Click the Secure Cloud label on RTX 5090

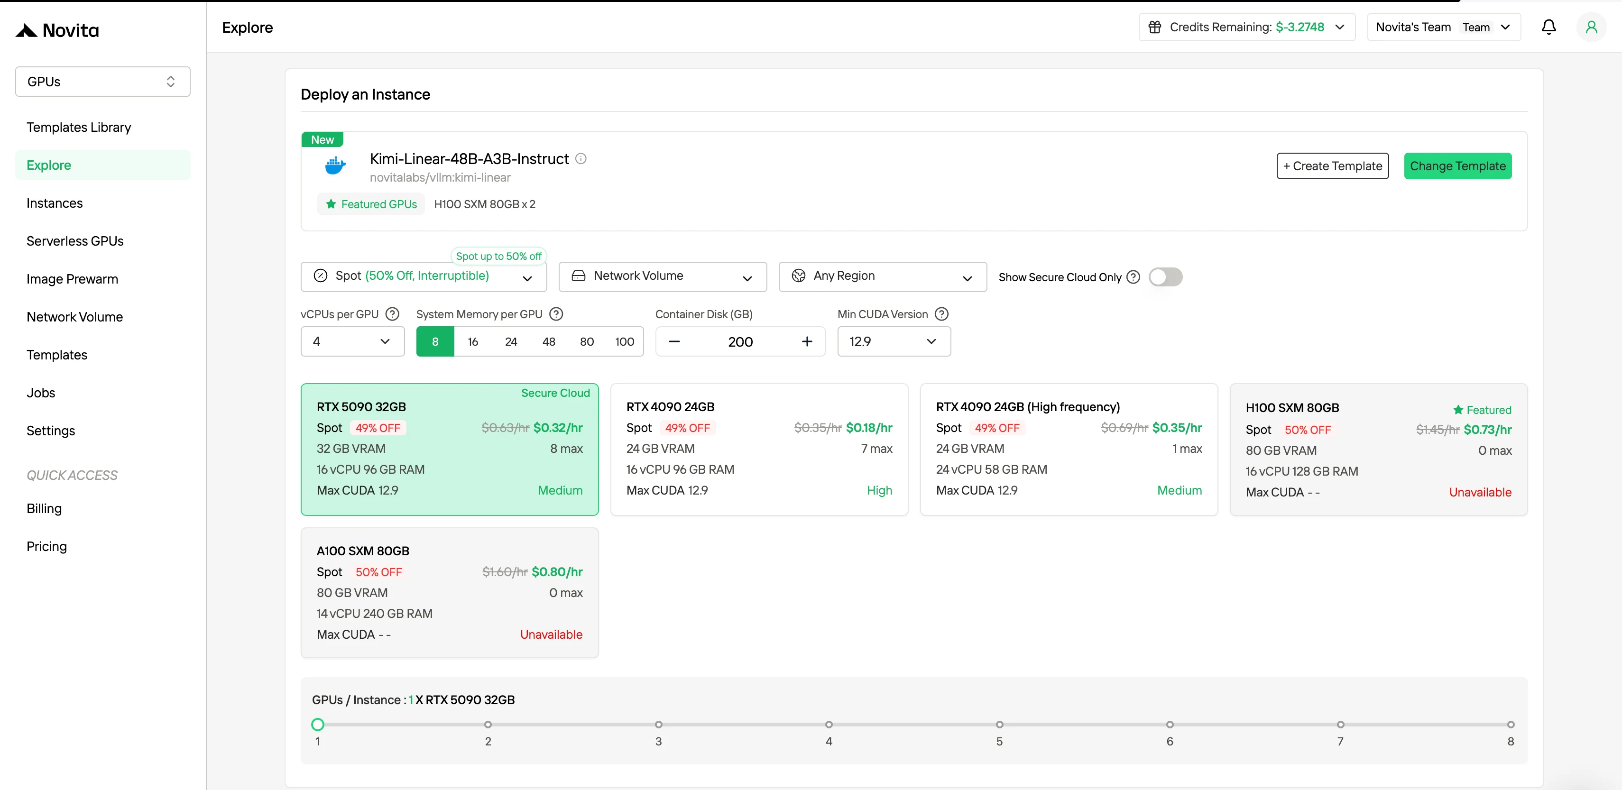coord(555,393)
